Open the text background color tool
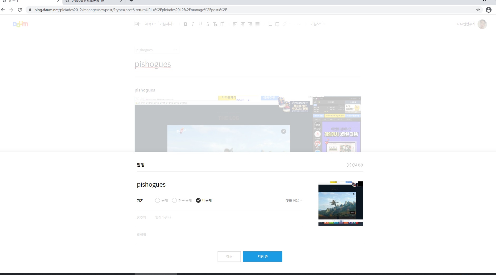496x275 pixels. pos(223,24)
